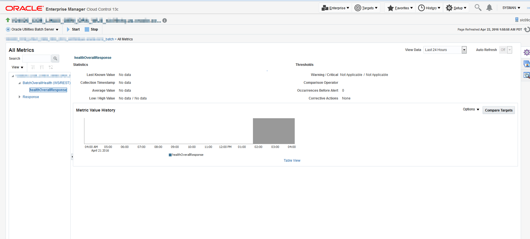Click the Stop button
Image resolution: width=530 pixels, height=239 pixels.
point(91,29)
